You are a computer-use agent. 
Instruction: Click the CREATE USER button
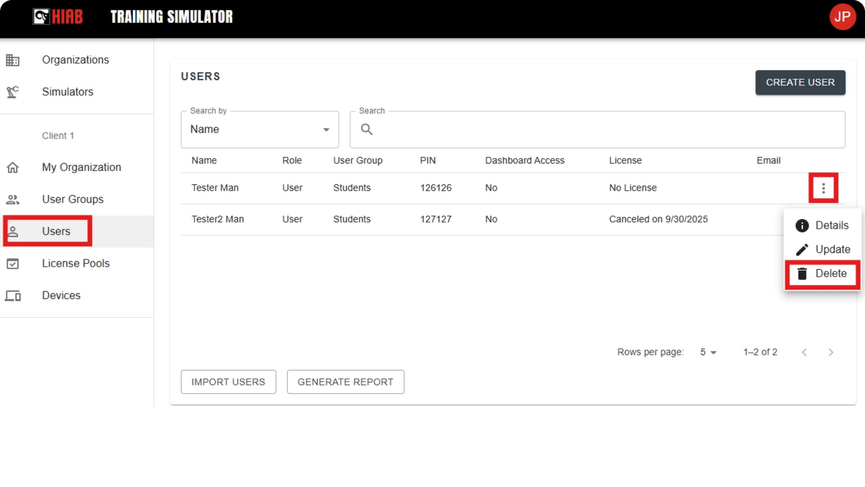800,82
